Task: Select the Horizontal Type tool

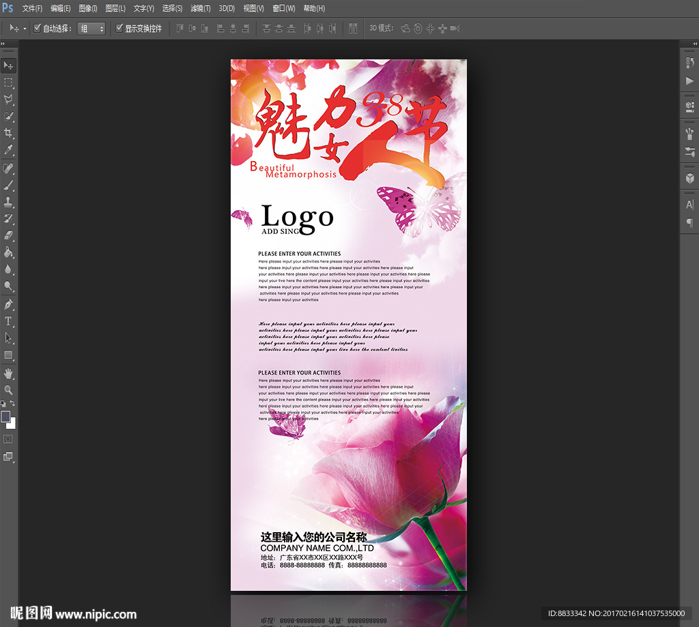Action: [8, 321]
